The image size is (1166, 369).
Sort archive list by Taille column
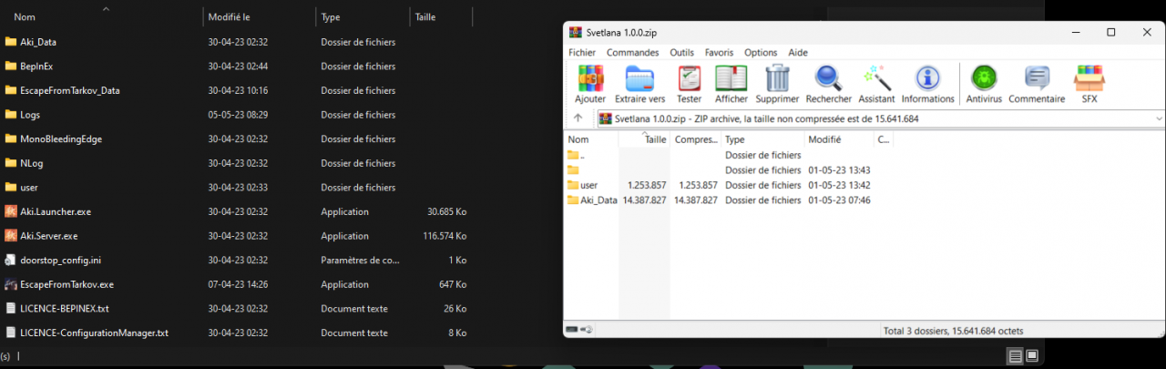tap(655, 139)
